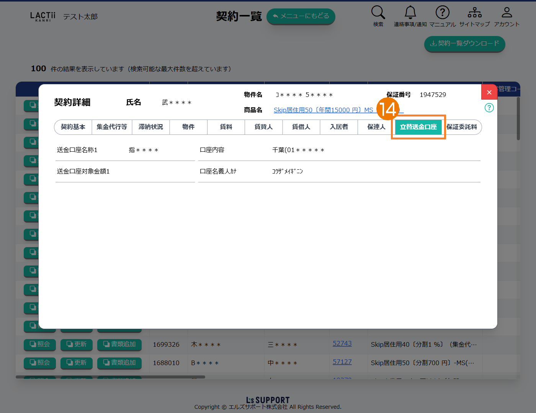Select the 集金代行等 tab
Viewport: 536px width, 413px height.
point(112,127)
